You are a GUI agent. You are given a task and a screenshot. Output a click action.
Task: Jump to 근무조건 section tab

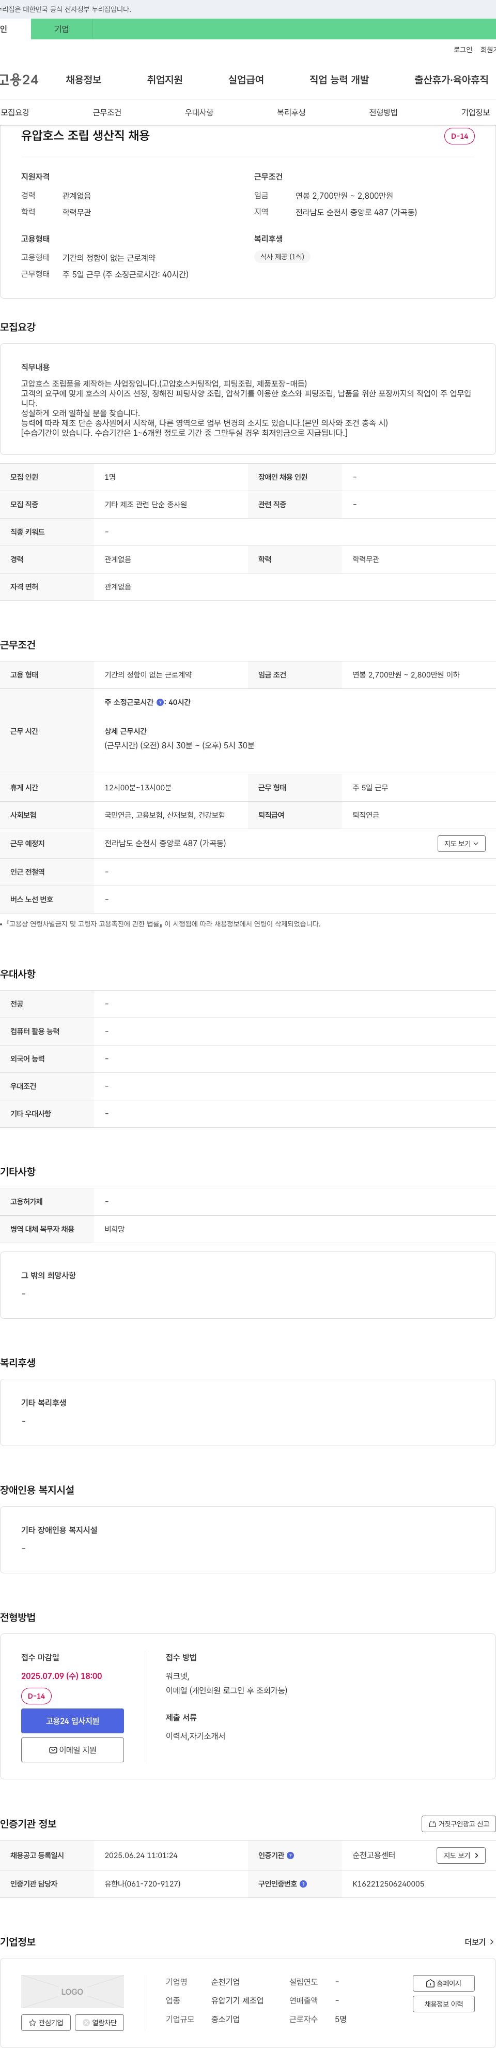107,112
